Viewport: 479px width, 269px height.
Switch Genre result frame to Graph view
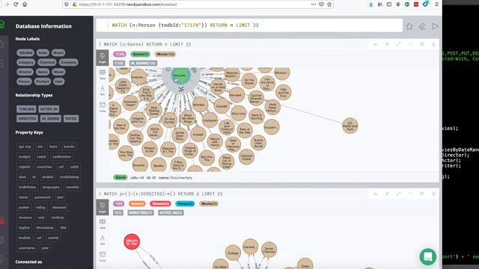[103, 58]
